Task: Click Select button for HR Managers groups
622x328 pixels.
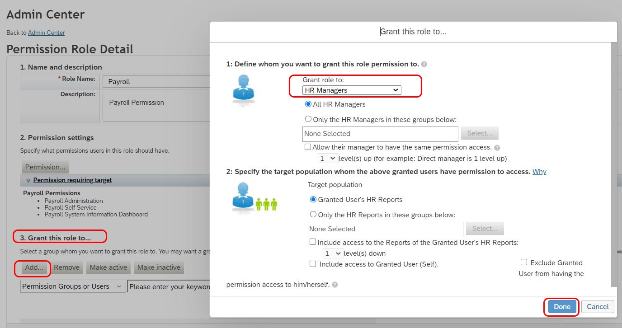Action: tap(480, 133)
